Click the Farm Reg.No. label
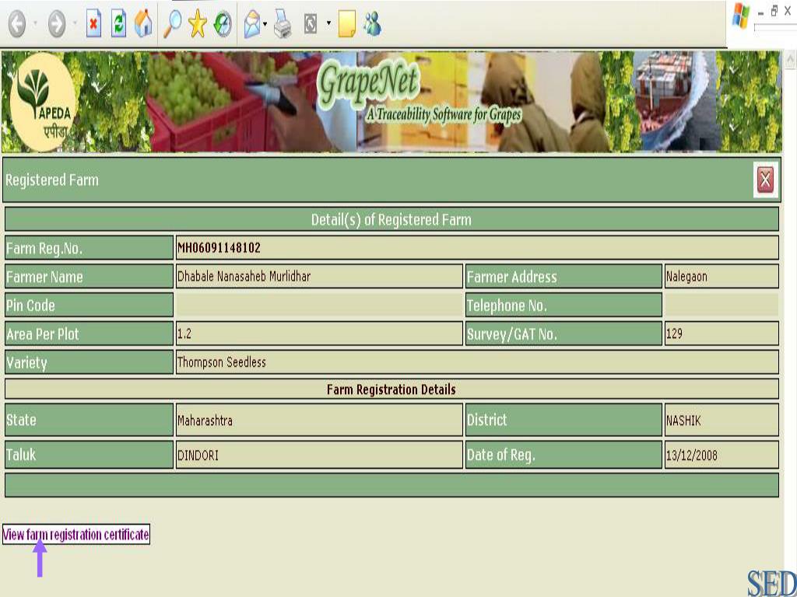Image resolution: width=797 pixels, height=597 pixels. [x=44, y=248]
